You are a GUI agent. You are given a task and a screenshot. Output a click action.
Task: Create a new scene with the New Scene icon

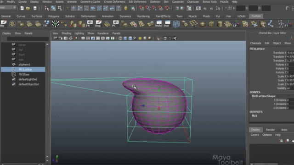tap(22, 8)
